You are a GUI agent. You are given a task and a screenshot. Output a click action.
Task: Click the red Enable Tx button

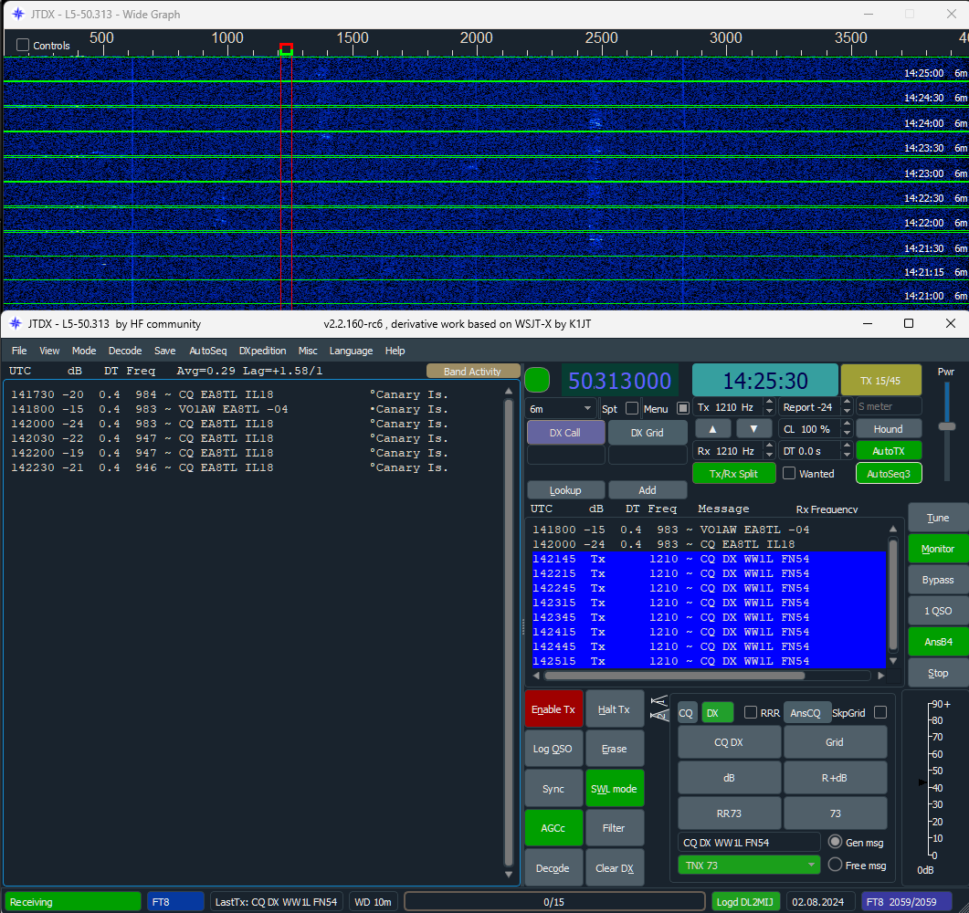tap(553, 709)
